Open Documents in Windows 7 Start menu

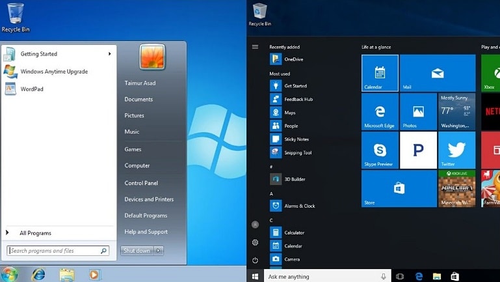point(138,100)
